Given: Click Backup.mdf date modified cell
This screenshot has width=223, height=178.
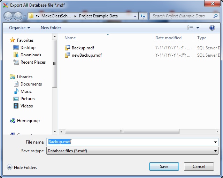Looking at the screenshot, I should 173,48.
